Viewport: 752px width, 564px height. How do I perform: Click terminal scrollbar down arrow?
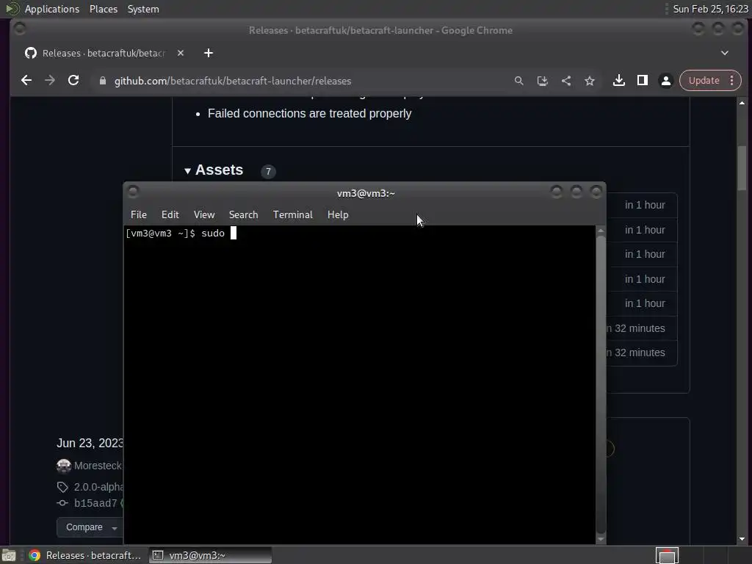pos(601,539)
